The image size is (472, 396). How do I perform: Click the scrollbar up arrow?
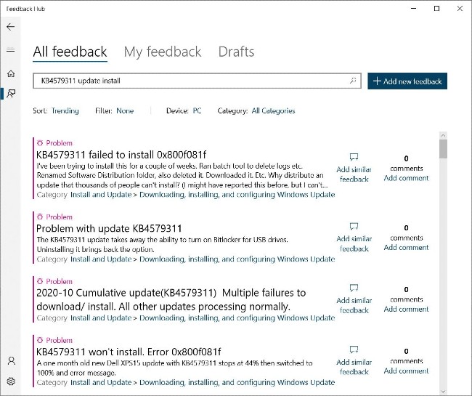point(443,136)
